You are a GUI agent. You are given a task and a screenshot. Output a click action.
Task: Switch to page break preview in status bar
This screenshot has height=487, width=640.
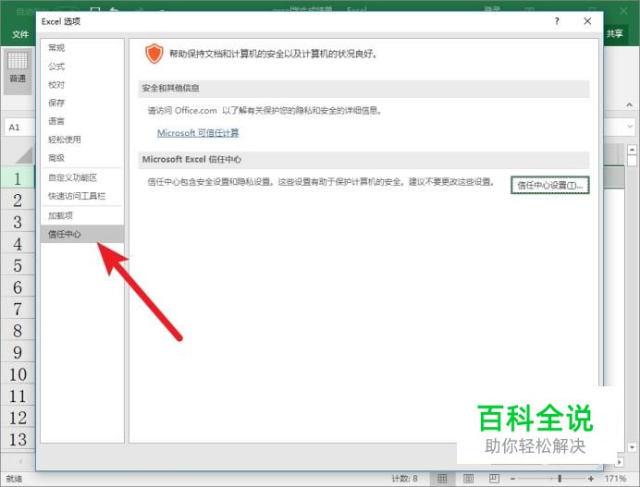coord(494,479)
